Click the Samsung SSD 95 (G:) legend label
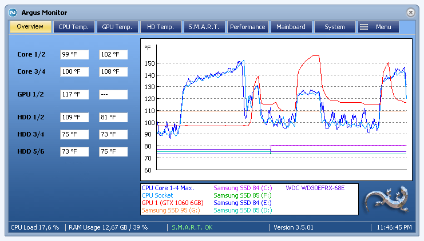424x241 pixels. pyautogui.click(x=171, y=210)
